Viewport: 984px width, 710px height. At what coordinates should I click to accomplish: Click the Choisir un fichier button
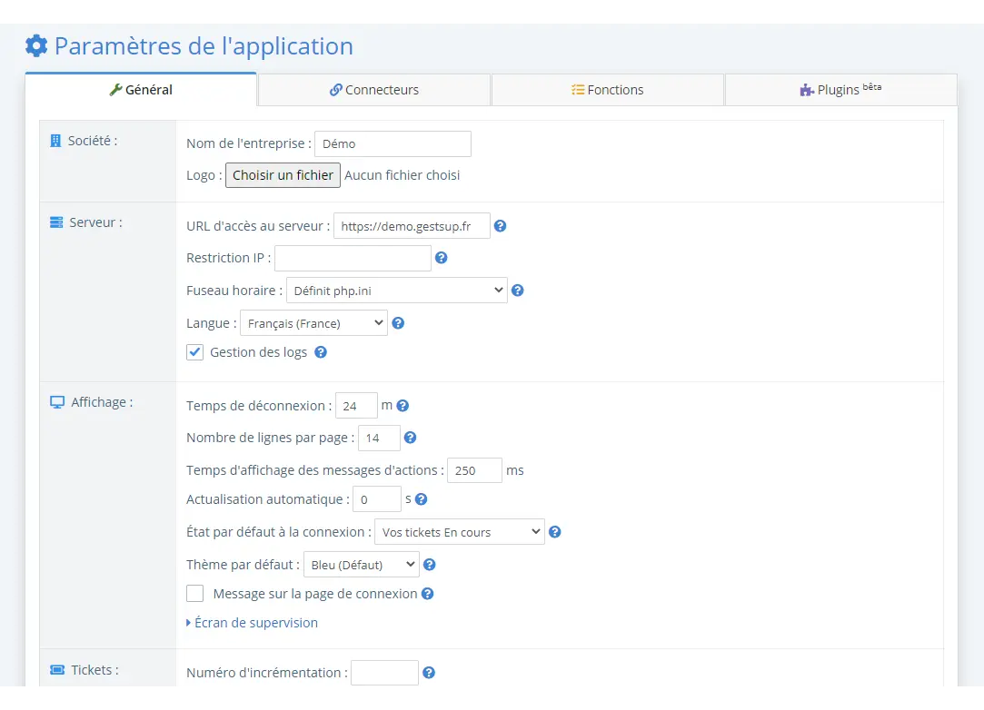point(282,174)
